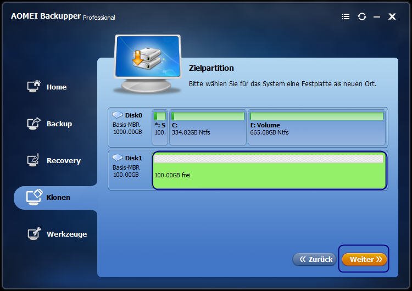
Task: Select the Home monitor icon in sidebar
Action: (x=34, y=86)
